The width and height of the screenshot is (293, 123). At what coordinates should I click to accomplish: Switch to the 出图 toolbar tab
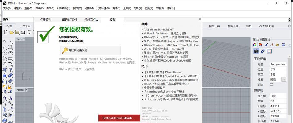click(249, 26)
